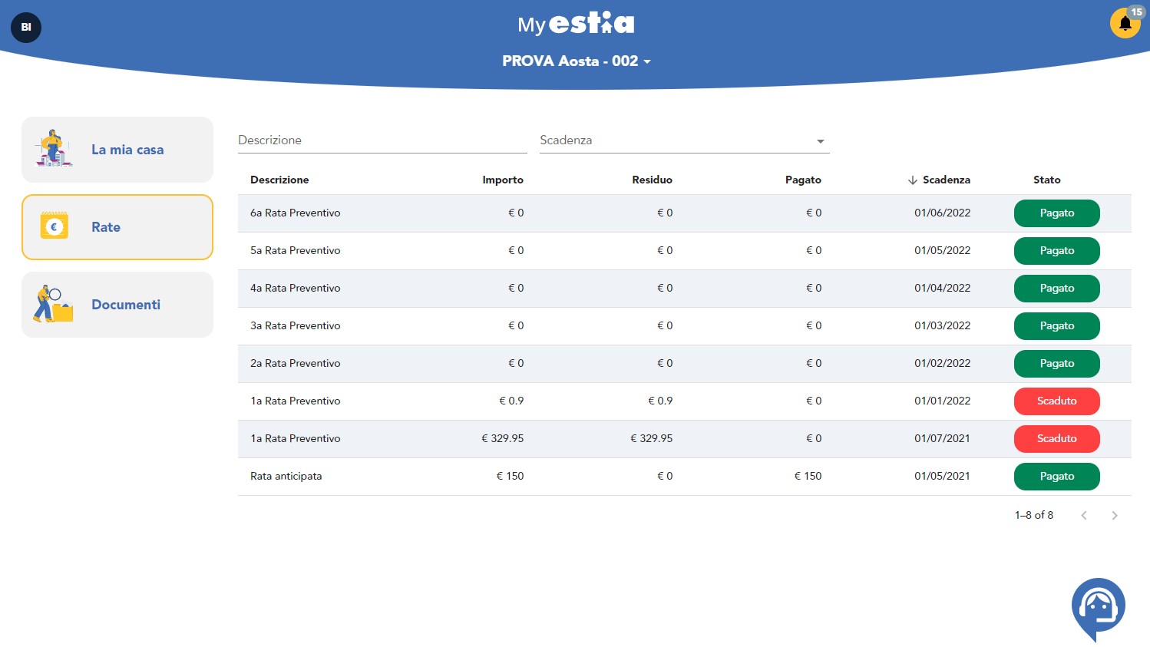
Task: Click Pagato badge for Rata anticipata
Action: [1056, 477]
